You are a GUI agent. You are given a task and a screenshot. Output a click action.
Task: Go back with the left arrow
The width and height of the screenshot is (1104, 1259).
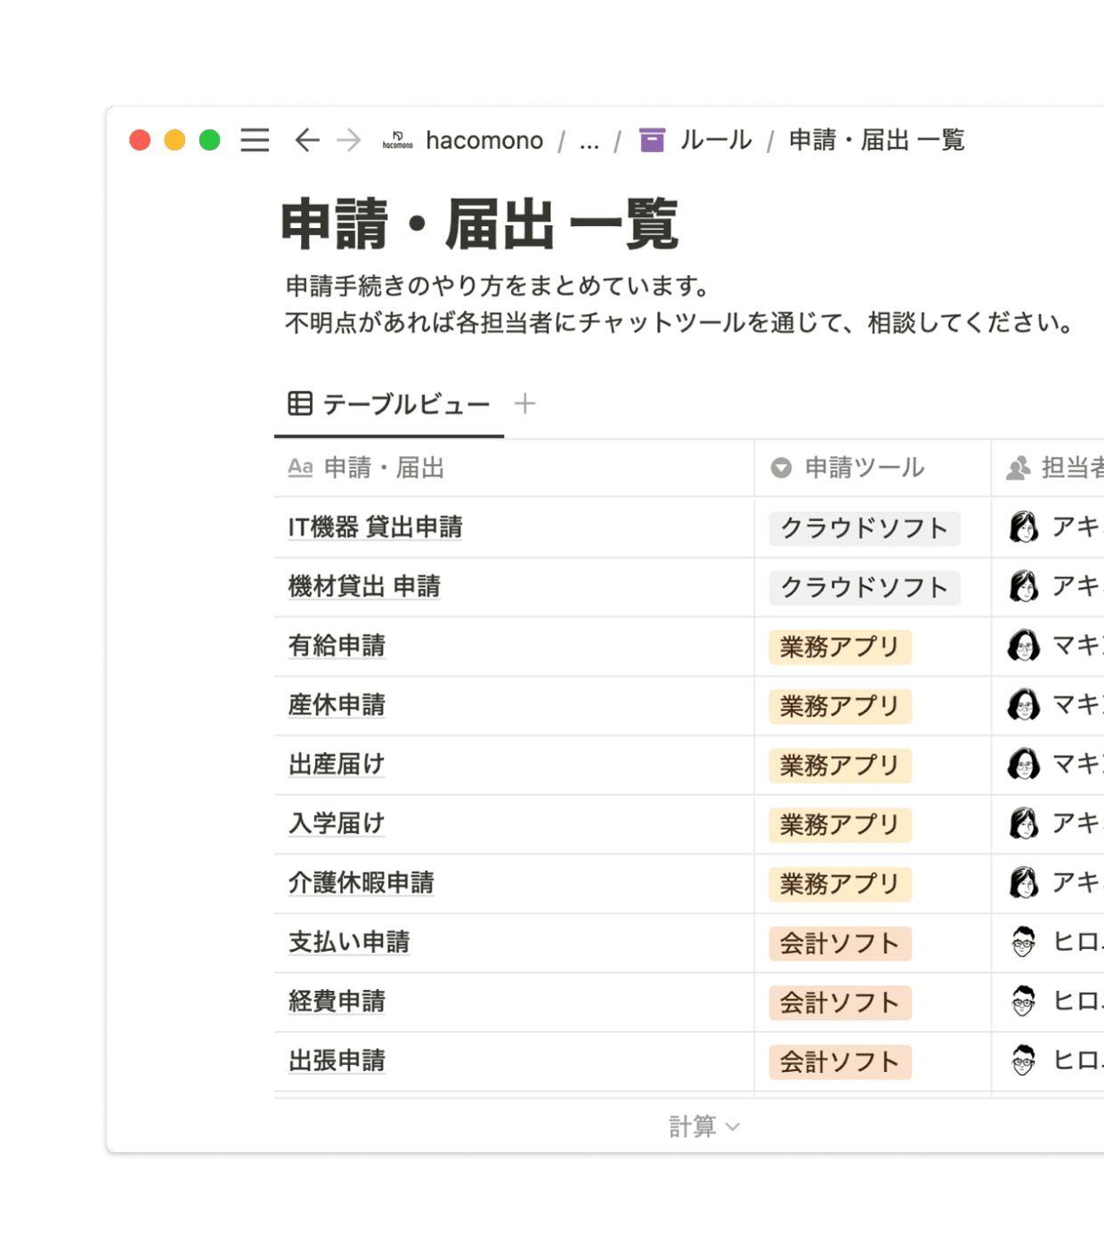pos(307,141)
